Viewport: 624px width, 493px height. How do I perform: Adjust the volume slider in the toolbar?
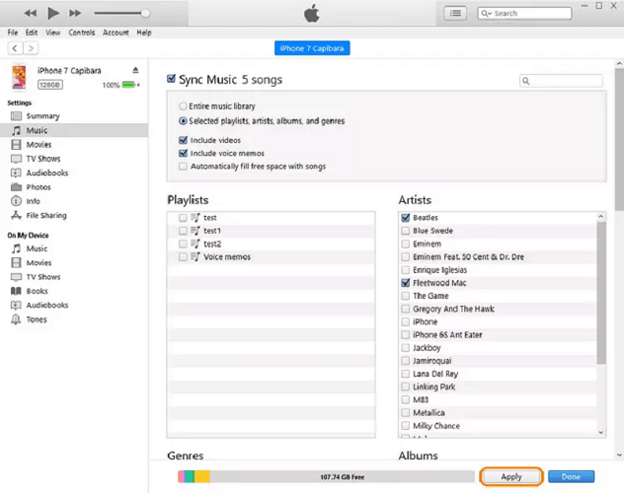[x=145, y=13]
